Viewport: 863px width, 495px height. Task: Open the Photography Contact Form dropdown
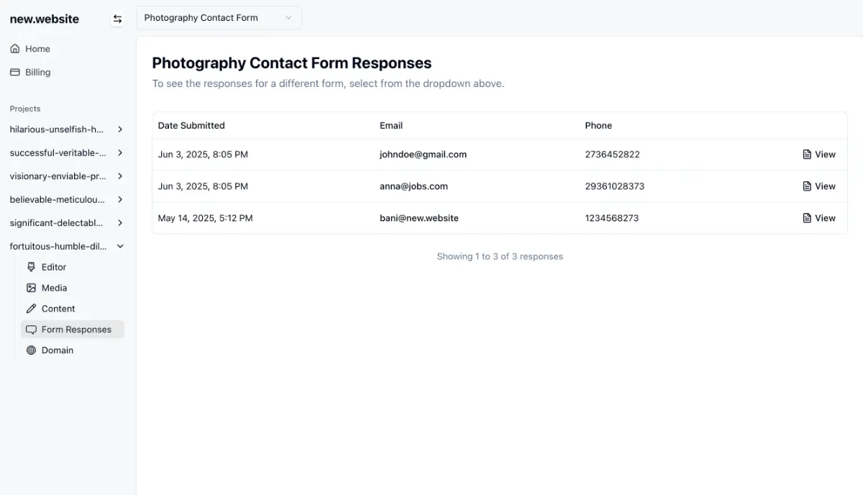coord(219,18)
